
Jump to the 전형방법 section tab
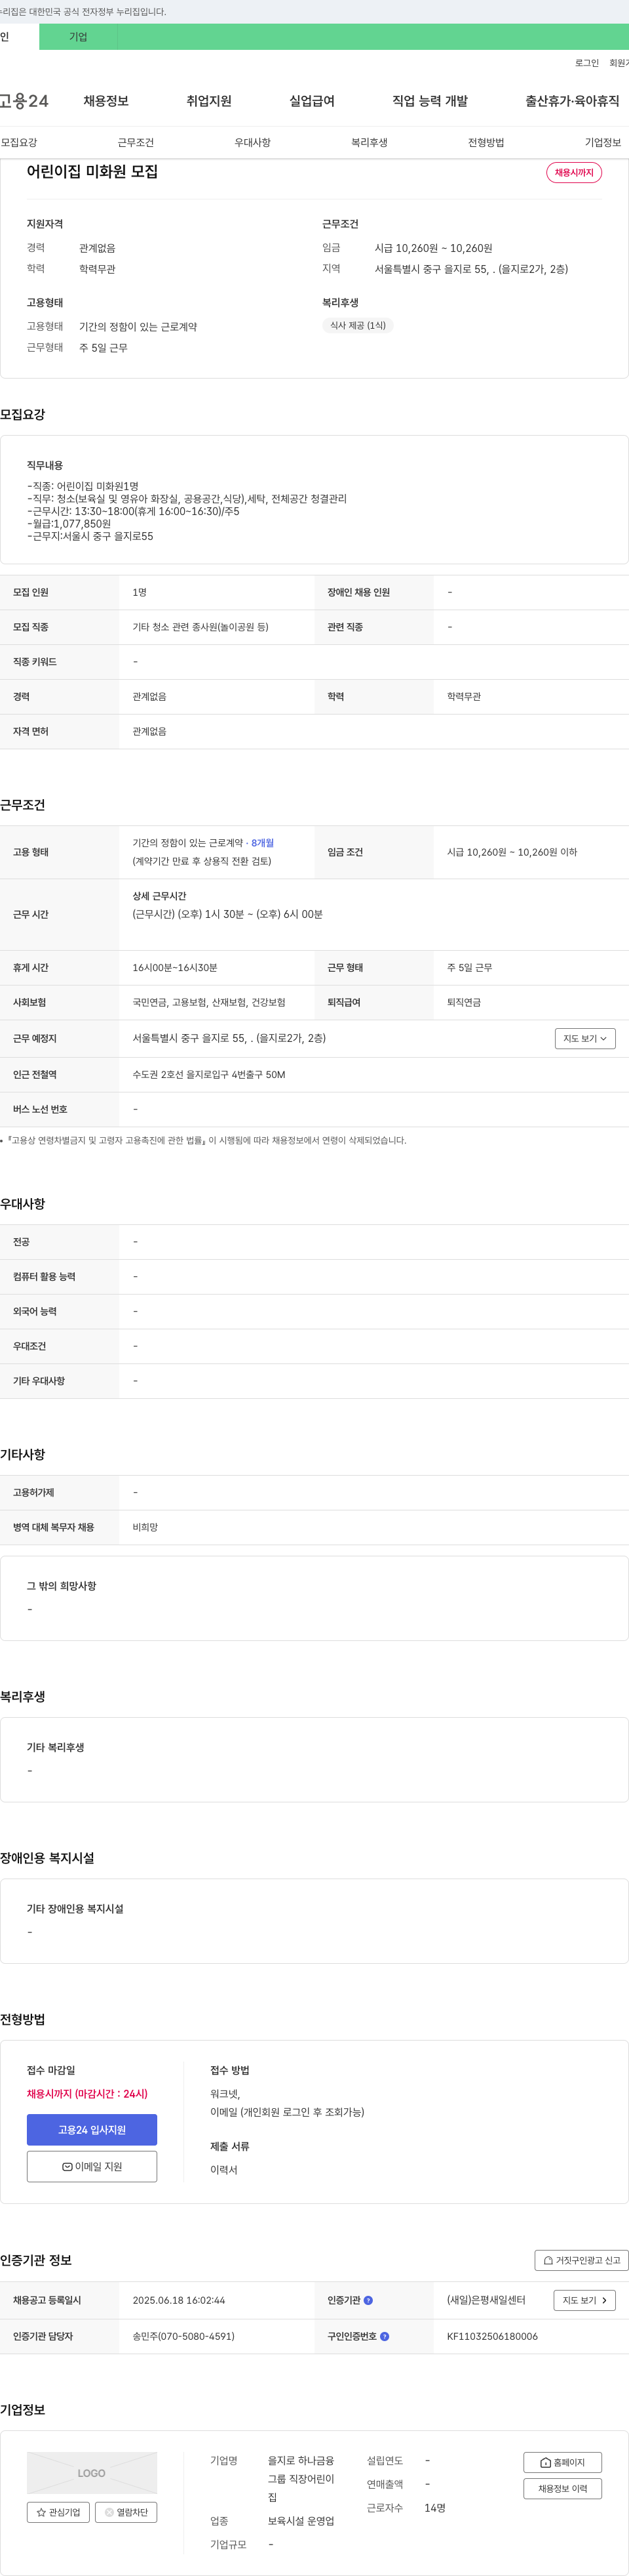click(486, 143)
